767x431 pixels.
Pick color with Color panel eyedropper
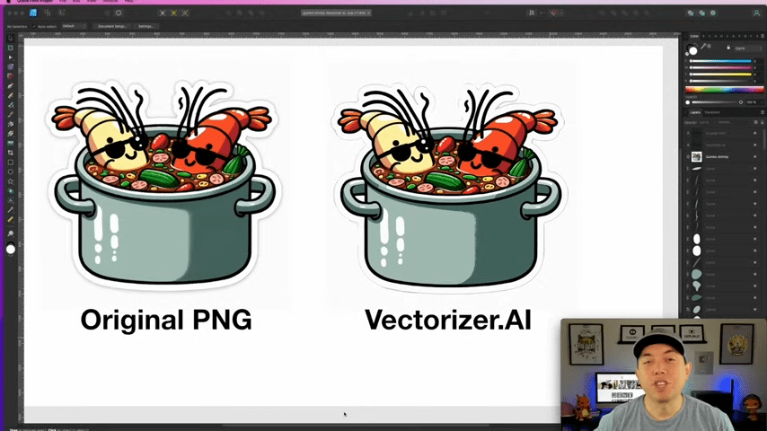(x=703, y=47)
